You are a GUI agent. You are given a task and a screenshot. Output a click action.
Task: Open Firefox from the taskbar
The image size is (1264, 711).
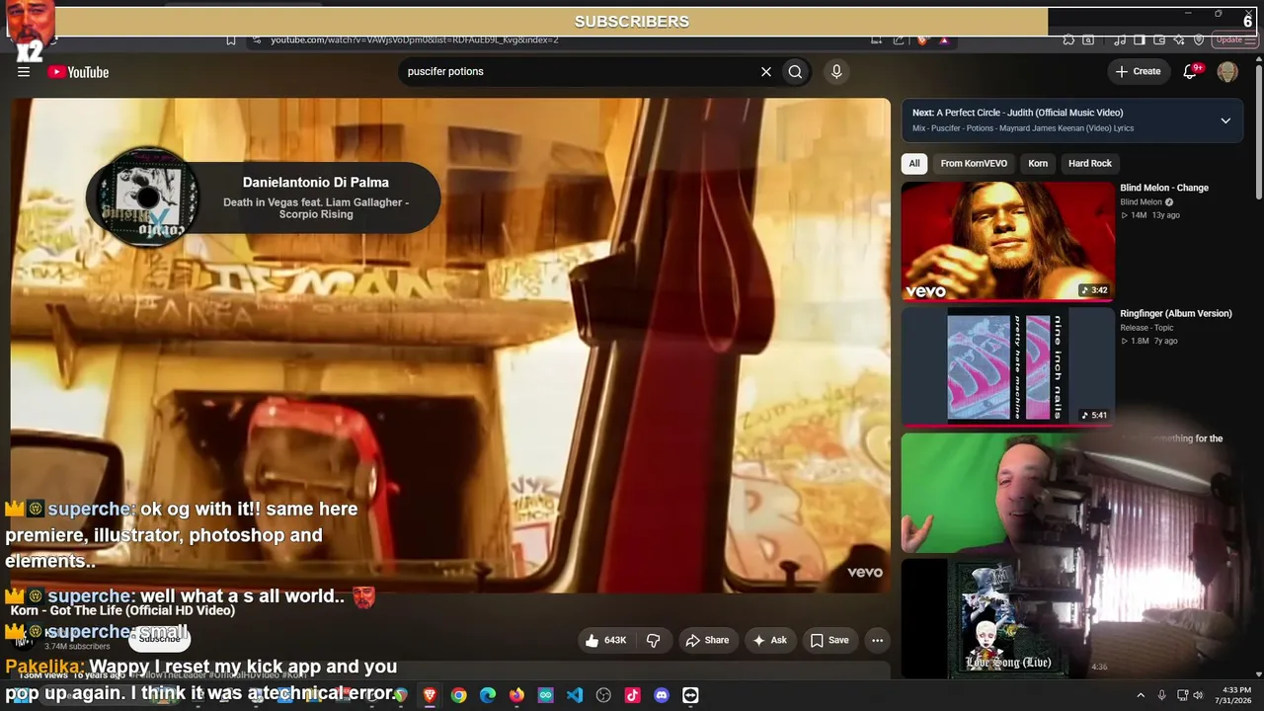coord(516,695)
